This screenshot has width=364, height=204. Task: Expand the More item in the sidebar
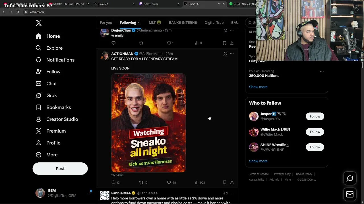tap(47, 155)
